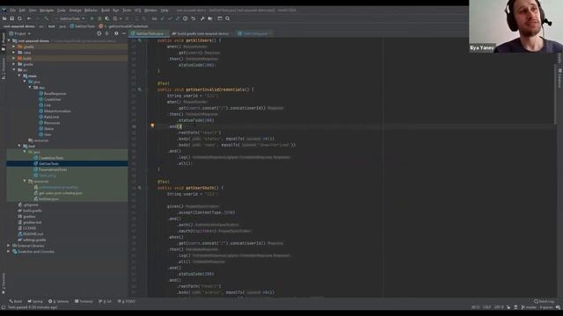Expand Scratches and Consoles node
Viewport: 563px width, 316px height.
point(9,252)
